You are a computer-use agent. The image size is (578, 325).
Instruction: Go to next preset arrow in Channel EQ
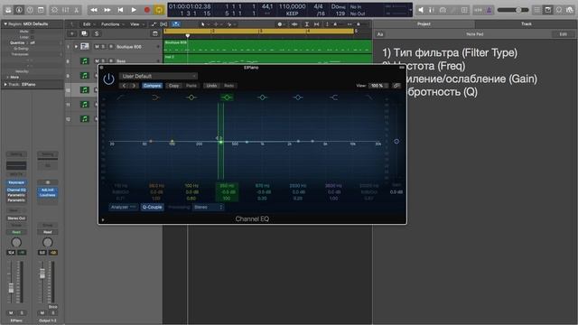[134, 86]
